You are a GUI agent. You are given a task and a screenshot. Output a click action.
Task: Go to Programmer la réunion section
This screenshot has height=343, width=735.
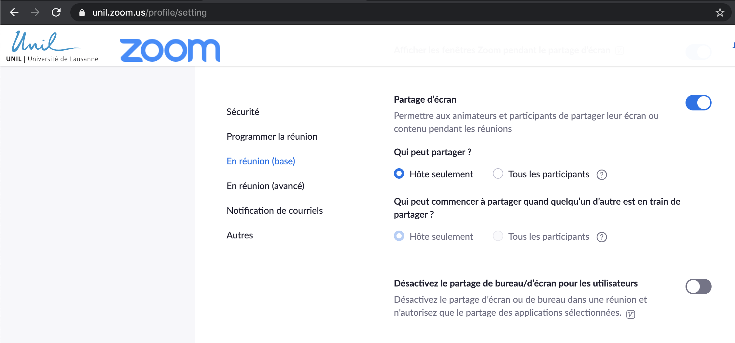point(272,136)
